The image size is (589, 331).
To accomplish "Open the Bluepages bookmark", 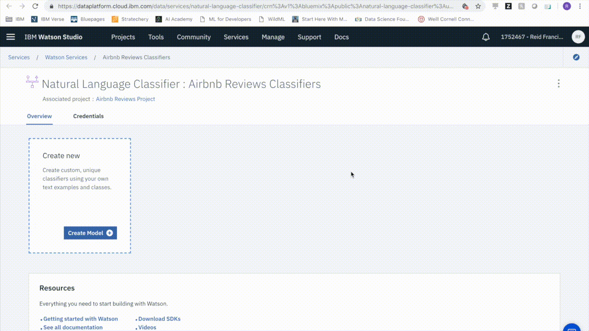I will pos(87,19).
